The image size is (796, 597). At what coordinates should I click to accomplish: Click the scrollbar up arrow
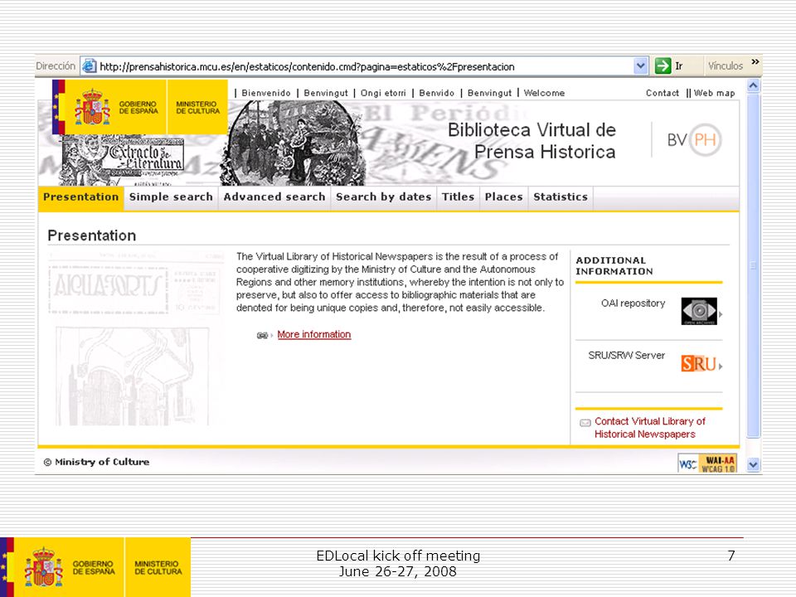(754, 85)
